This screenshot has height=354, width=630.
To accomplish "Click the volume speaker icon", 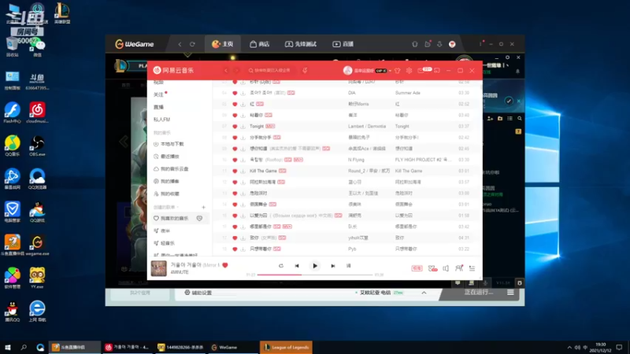I will [x=446, y=268].
